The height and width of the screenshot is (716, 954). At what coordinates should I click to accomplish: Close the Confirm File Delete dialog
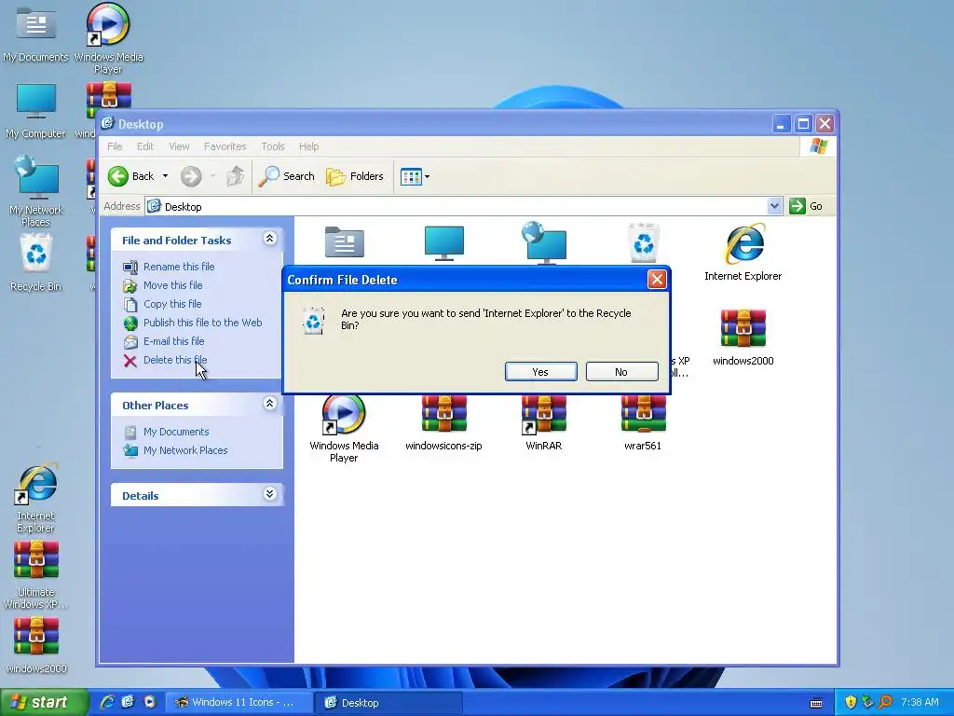(657, 280)
